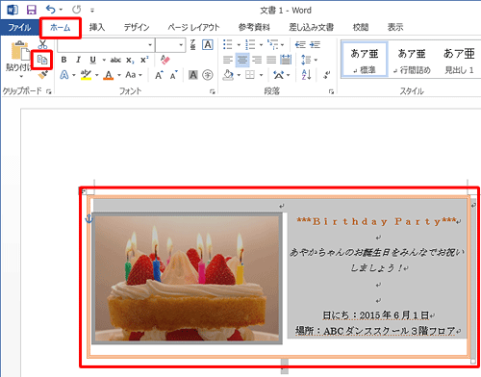Align text left

(228, 60)
